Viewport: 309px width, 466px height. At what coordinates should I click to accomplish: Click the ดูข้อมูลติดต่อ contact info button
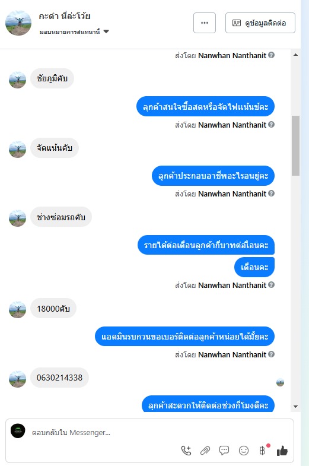coord(260,23)
